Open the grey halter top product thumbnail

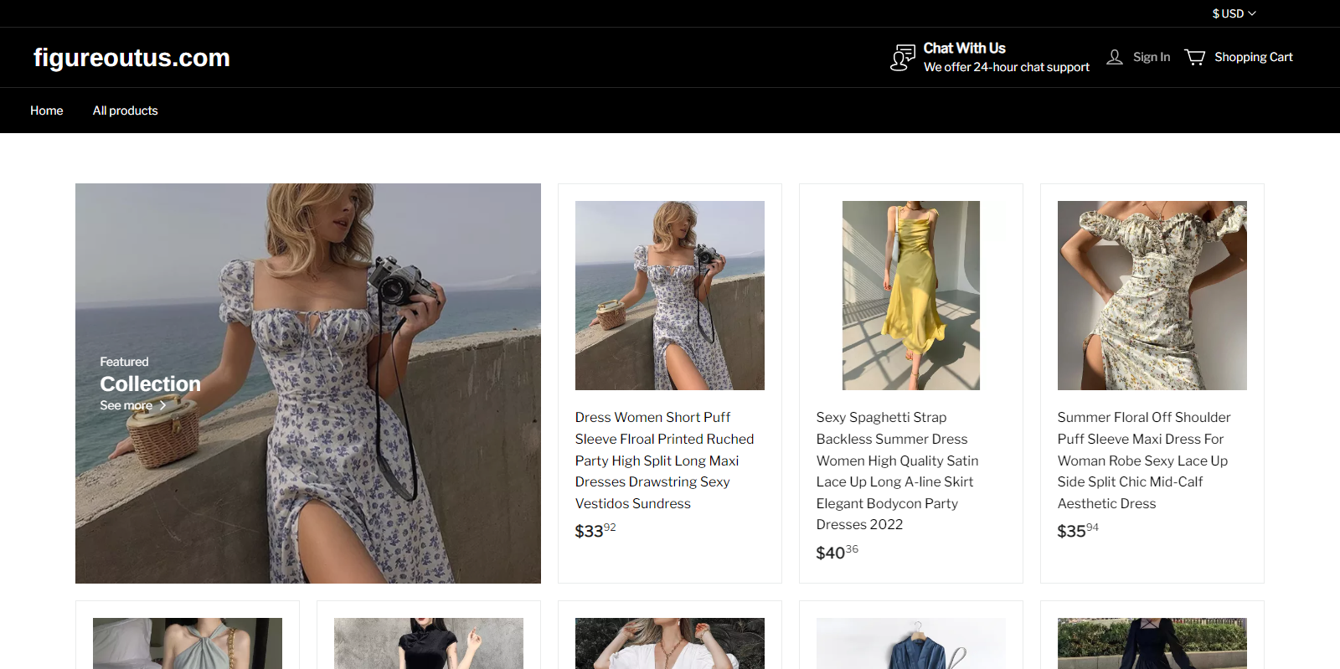click(x=188, y=643)
